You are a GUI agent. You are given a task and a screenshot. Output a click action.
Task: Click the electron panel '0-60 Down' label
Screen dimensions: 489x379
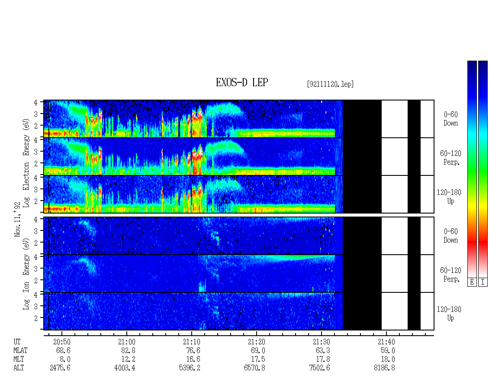pyautogui.click(x=450, y=119)
